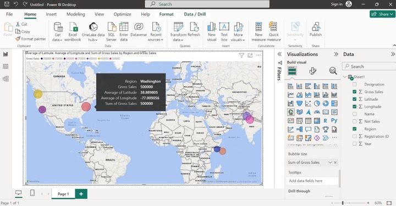
Task: Check the Registration ID field
Action: (355, 136)
